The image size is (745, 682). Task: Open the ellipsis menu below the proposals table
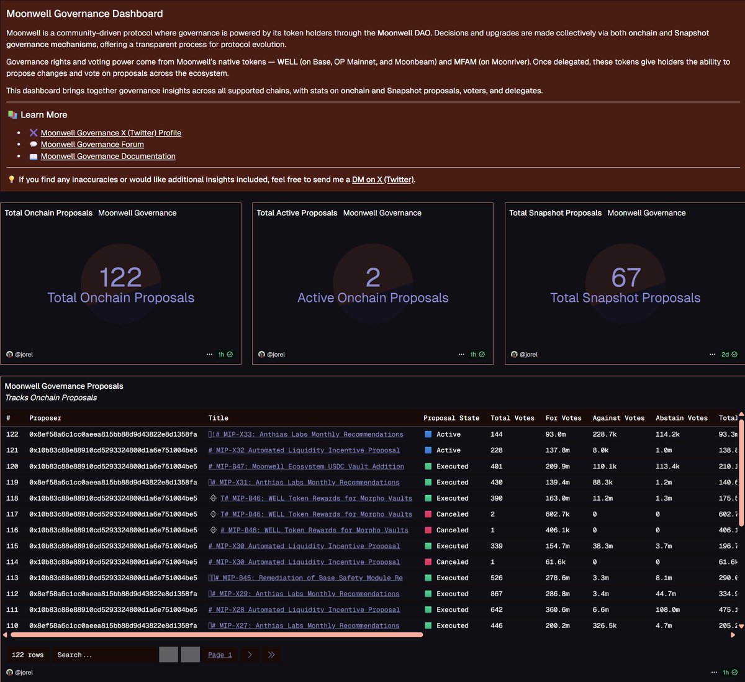(x=714, y=672)
